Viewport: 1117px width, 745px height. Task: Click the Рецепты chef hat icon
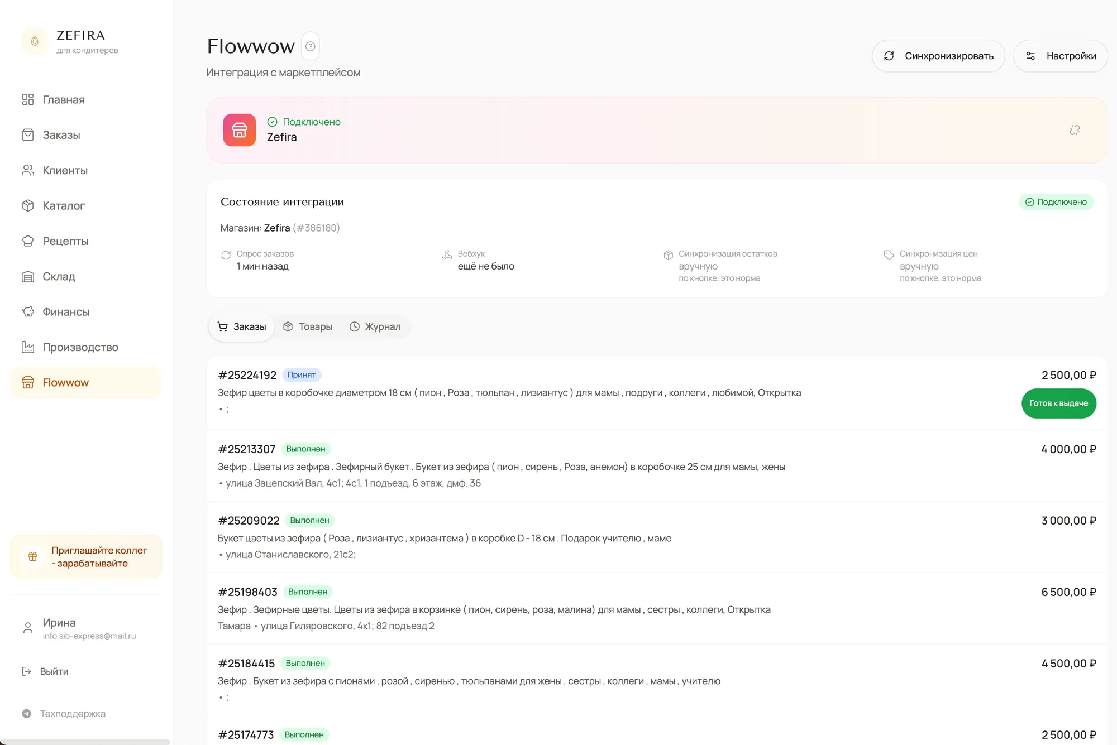pyautogui.click(x=28, y=241)
